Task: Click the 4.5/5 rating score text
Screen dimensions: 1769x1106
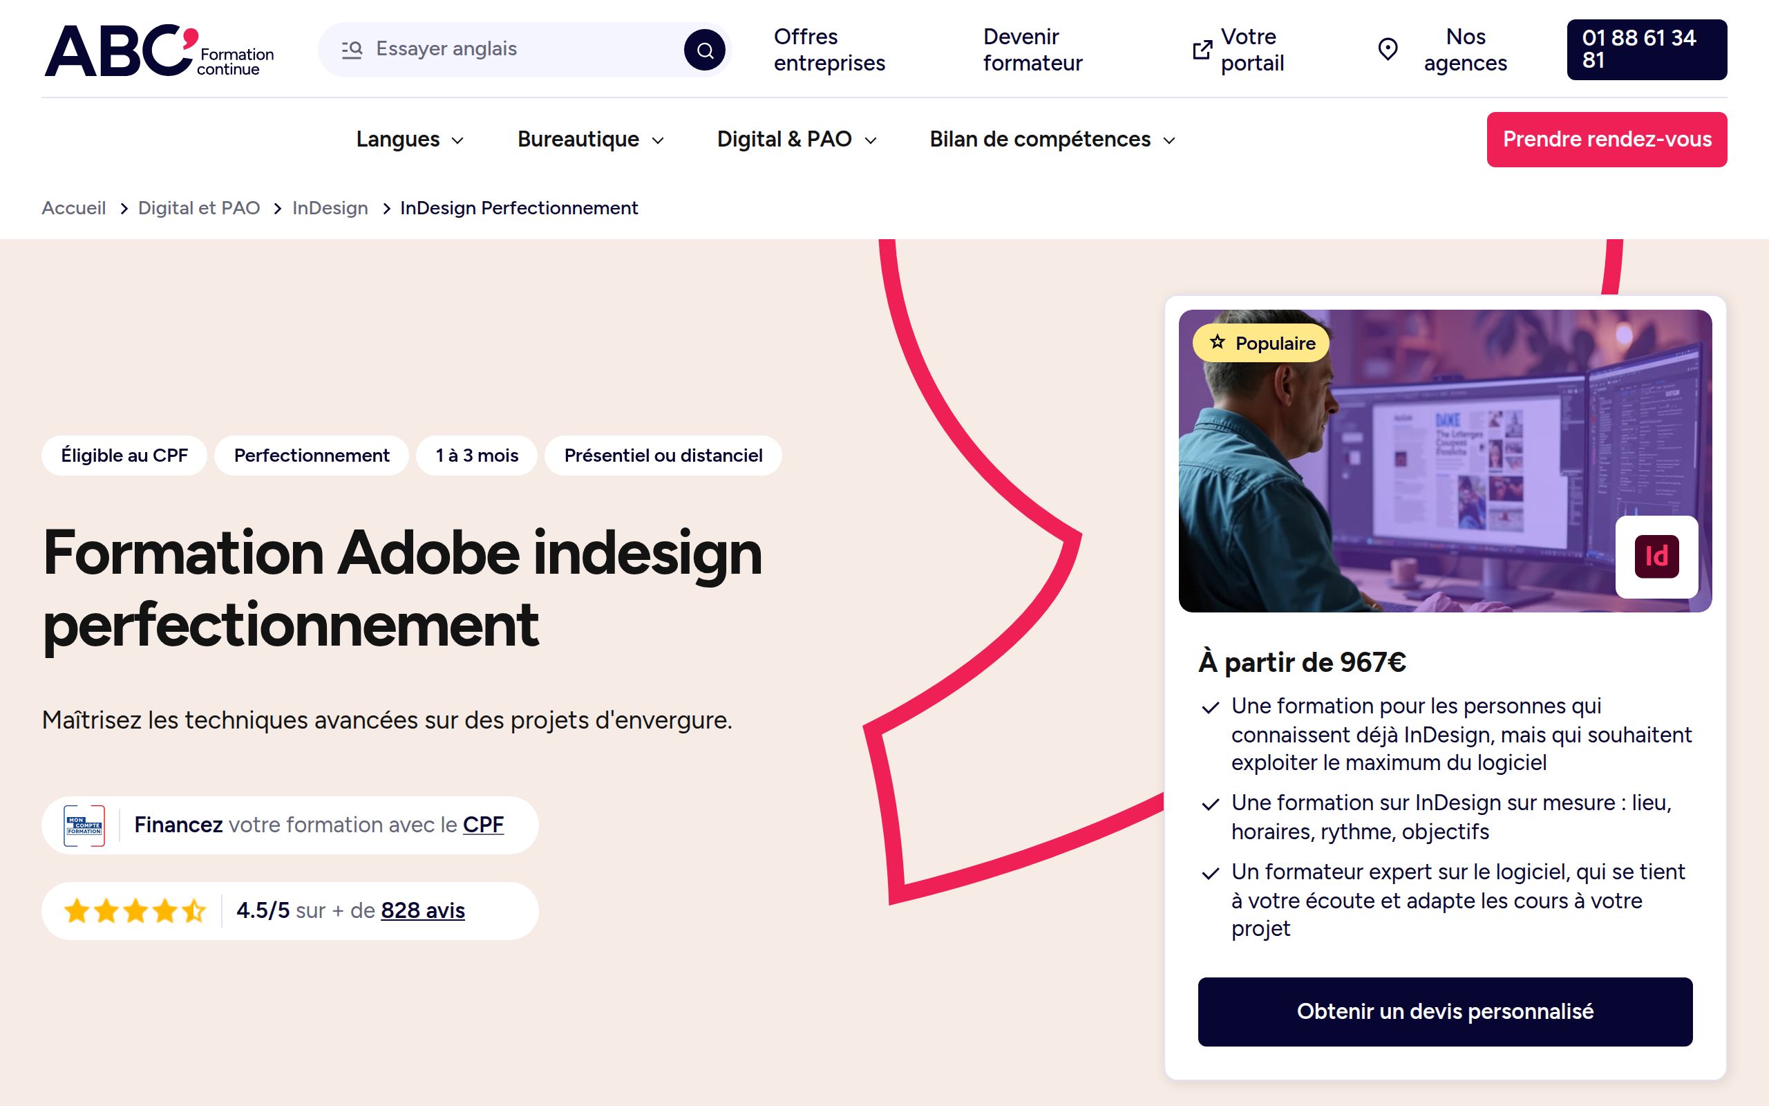Action: (263, 910)
